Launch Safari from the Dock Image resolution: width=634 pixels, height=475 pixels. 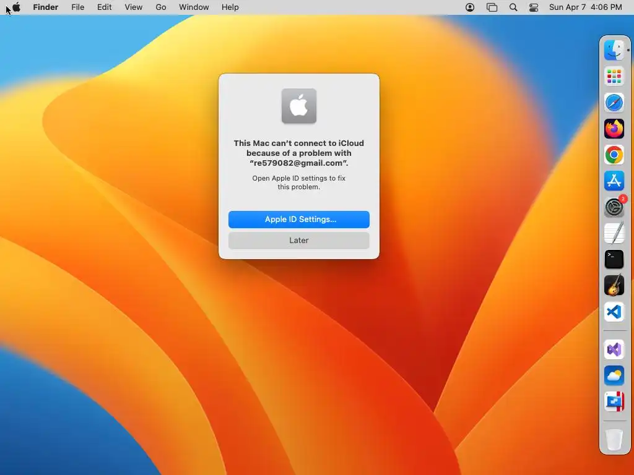tap(614, 103)
